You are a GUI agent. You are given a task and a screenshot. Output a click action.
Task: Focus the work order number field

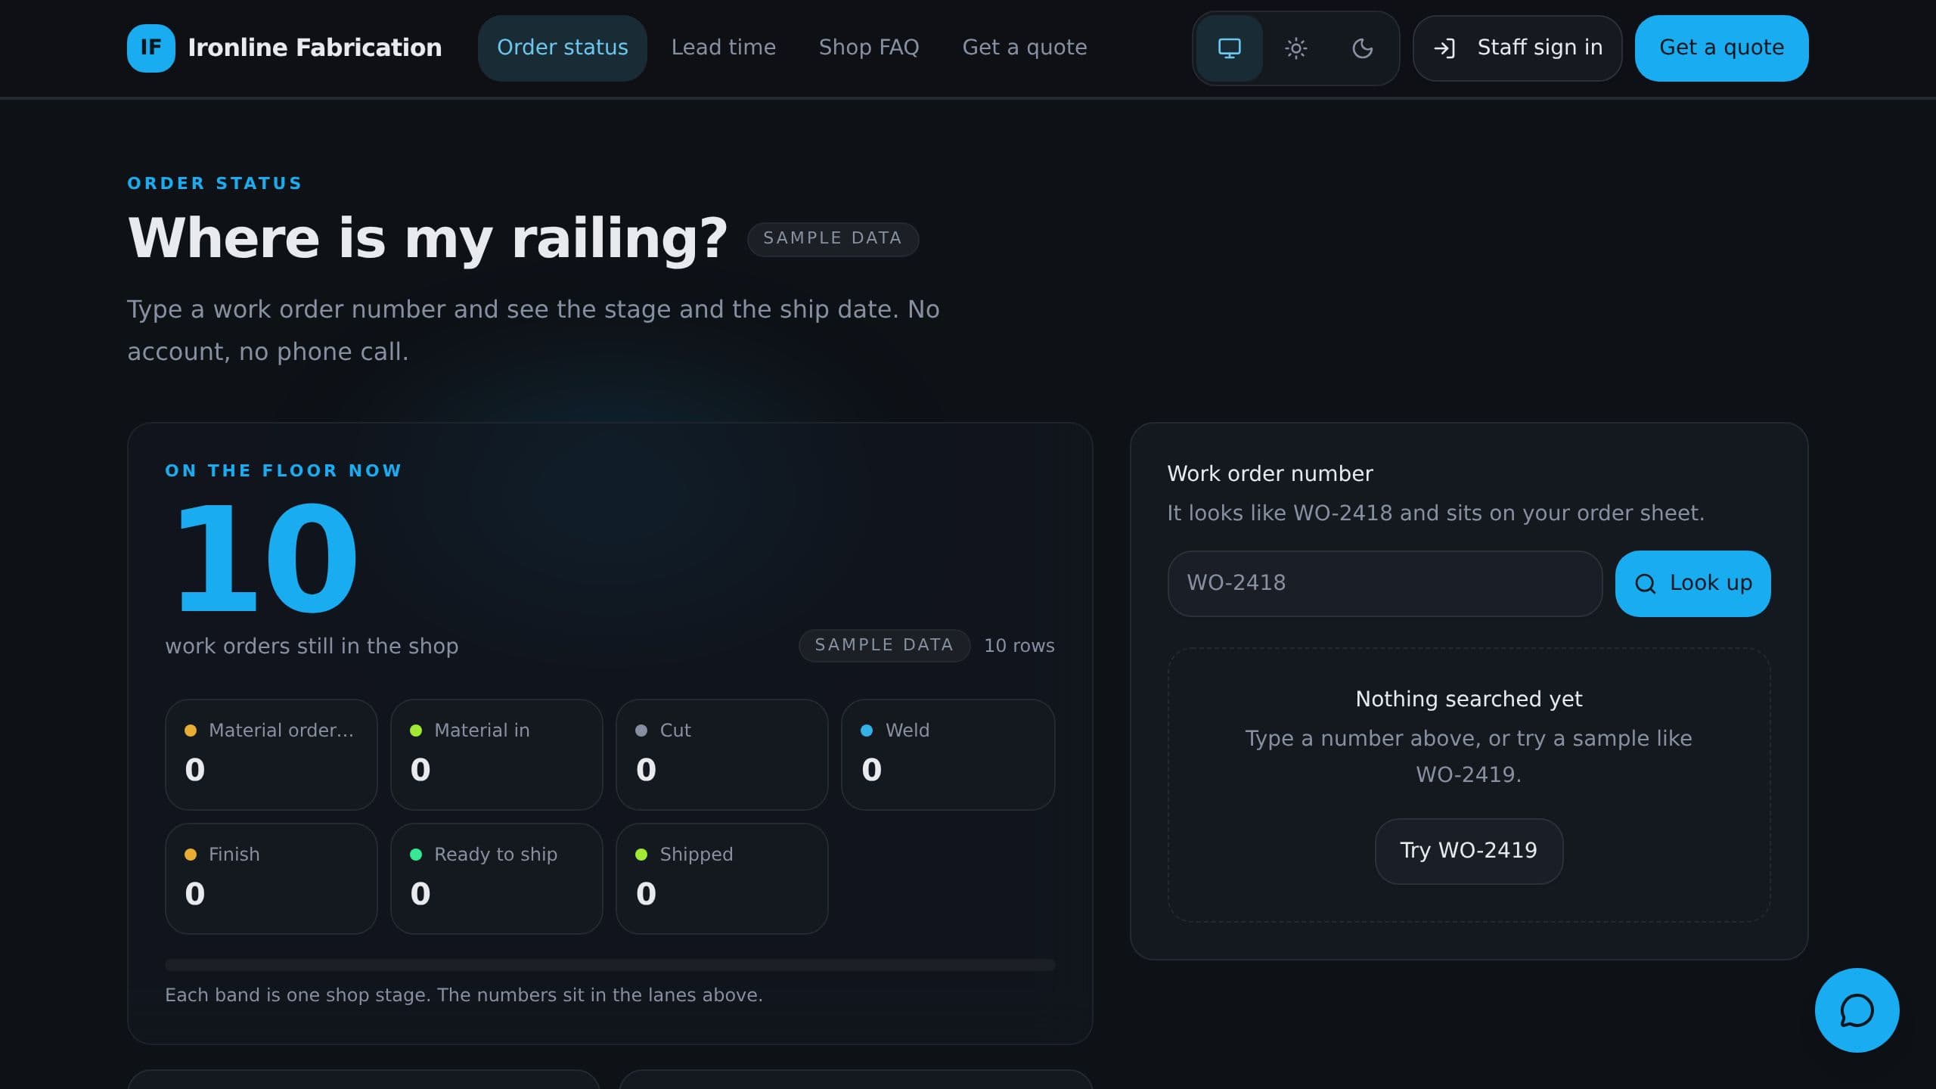1385,584
